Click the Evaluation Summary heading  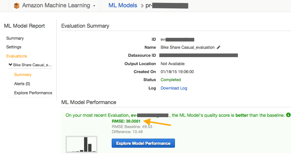click(x=85, y=26)
